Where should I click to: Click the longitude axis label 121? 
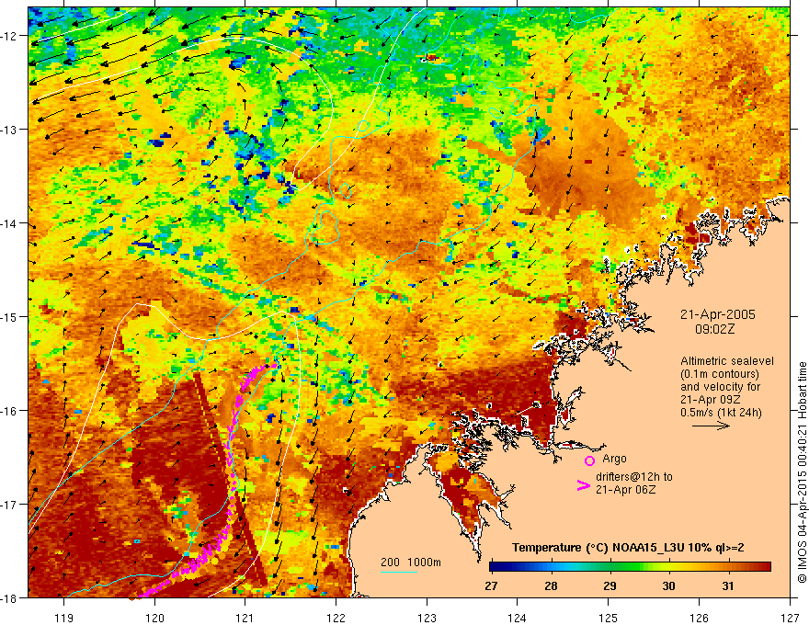coord(245,619)
